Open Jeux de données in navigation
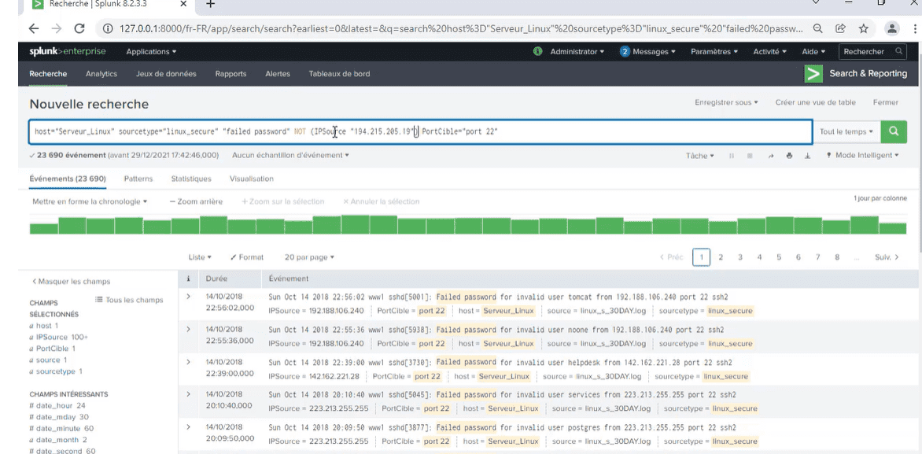The image size is (922, 454). pos(166,73)
